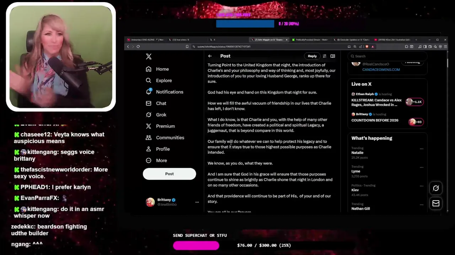Open Explore in the X sidebar
Image resolution: width=455 pixels, height=255 pixels.
pos(159,80)
